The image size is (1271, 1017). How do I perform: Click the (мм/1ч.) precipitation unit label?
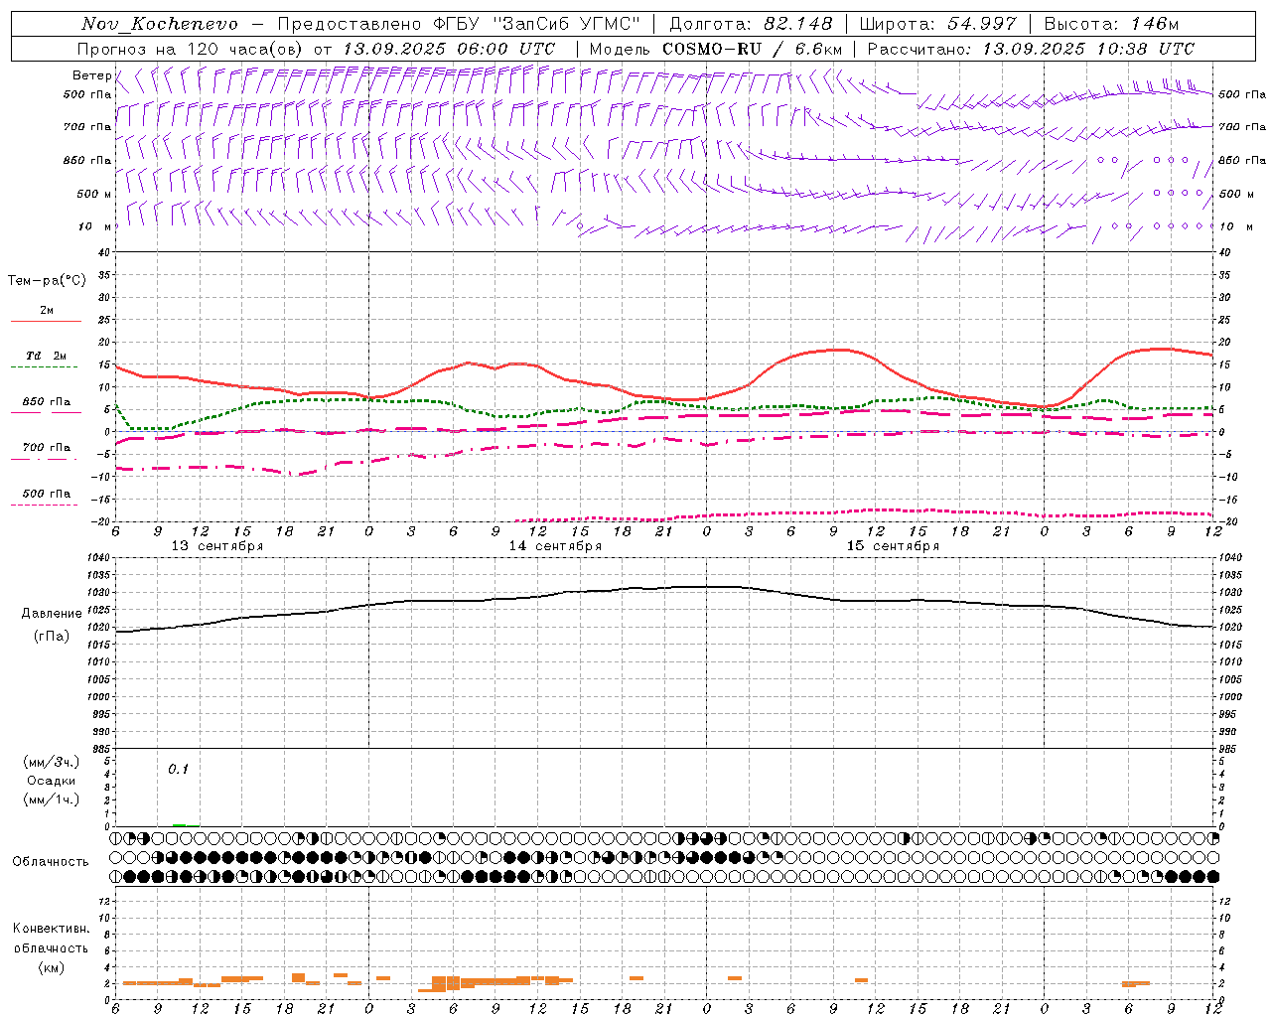pos(51,799)
